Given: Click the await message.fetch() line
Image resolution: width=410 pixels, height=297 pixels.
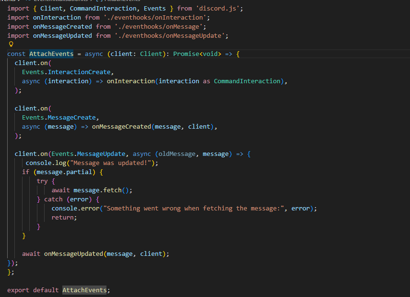Looking at the screenshot, I should click(92, 190).
